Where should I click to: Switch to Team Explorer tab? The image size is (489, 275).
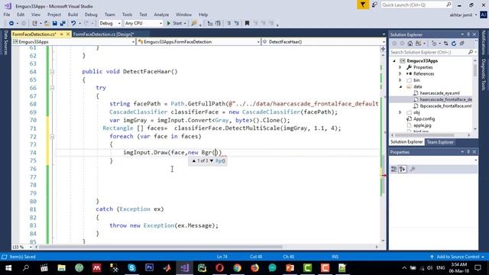(440, 142)
